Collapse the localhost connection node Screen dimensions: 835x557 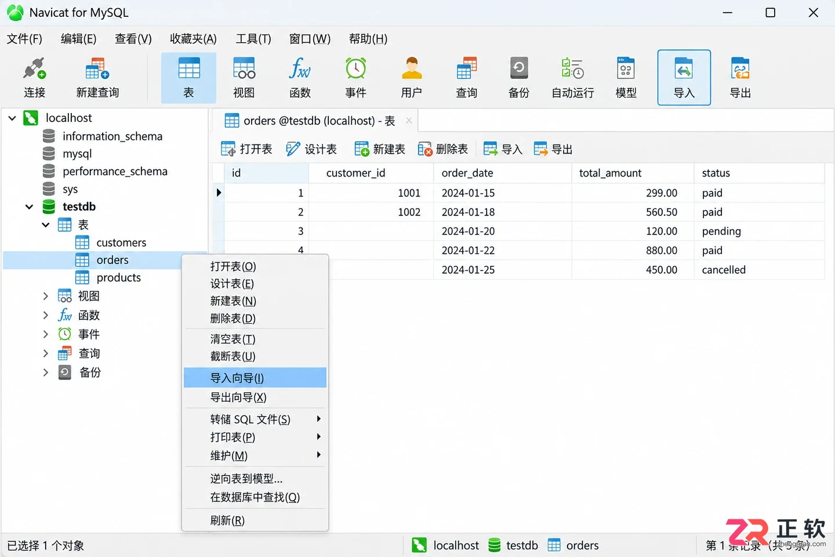(x=12, y=118)
